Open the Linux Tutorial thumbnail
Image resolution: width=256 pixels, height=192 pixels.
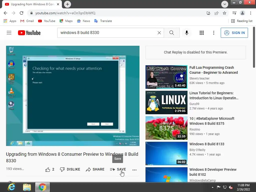point(166,102)
